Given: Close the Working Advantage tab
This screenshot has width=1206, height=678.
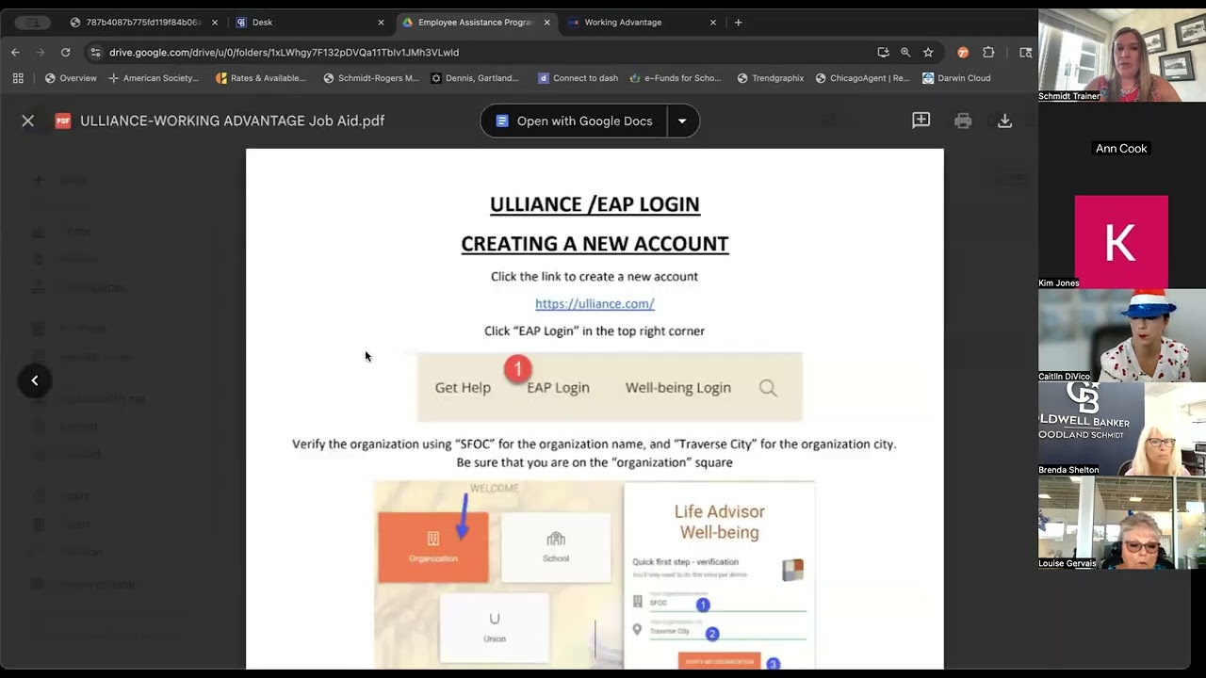Looking at the screenshot, I should click(713, 23).
